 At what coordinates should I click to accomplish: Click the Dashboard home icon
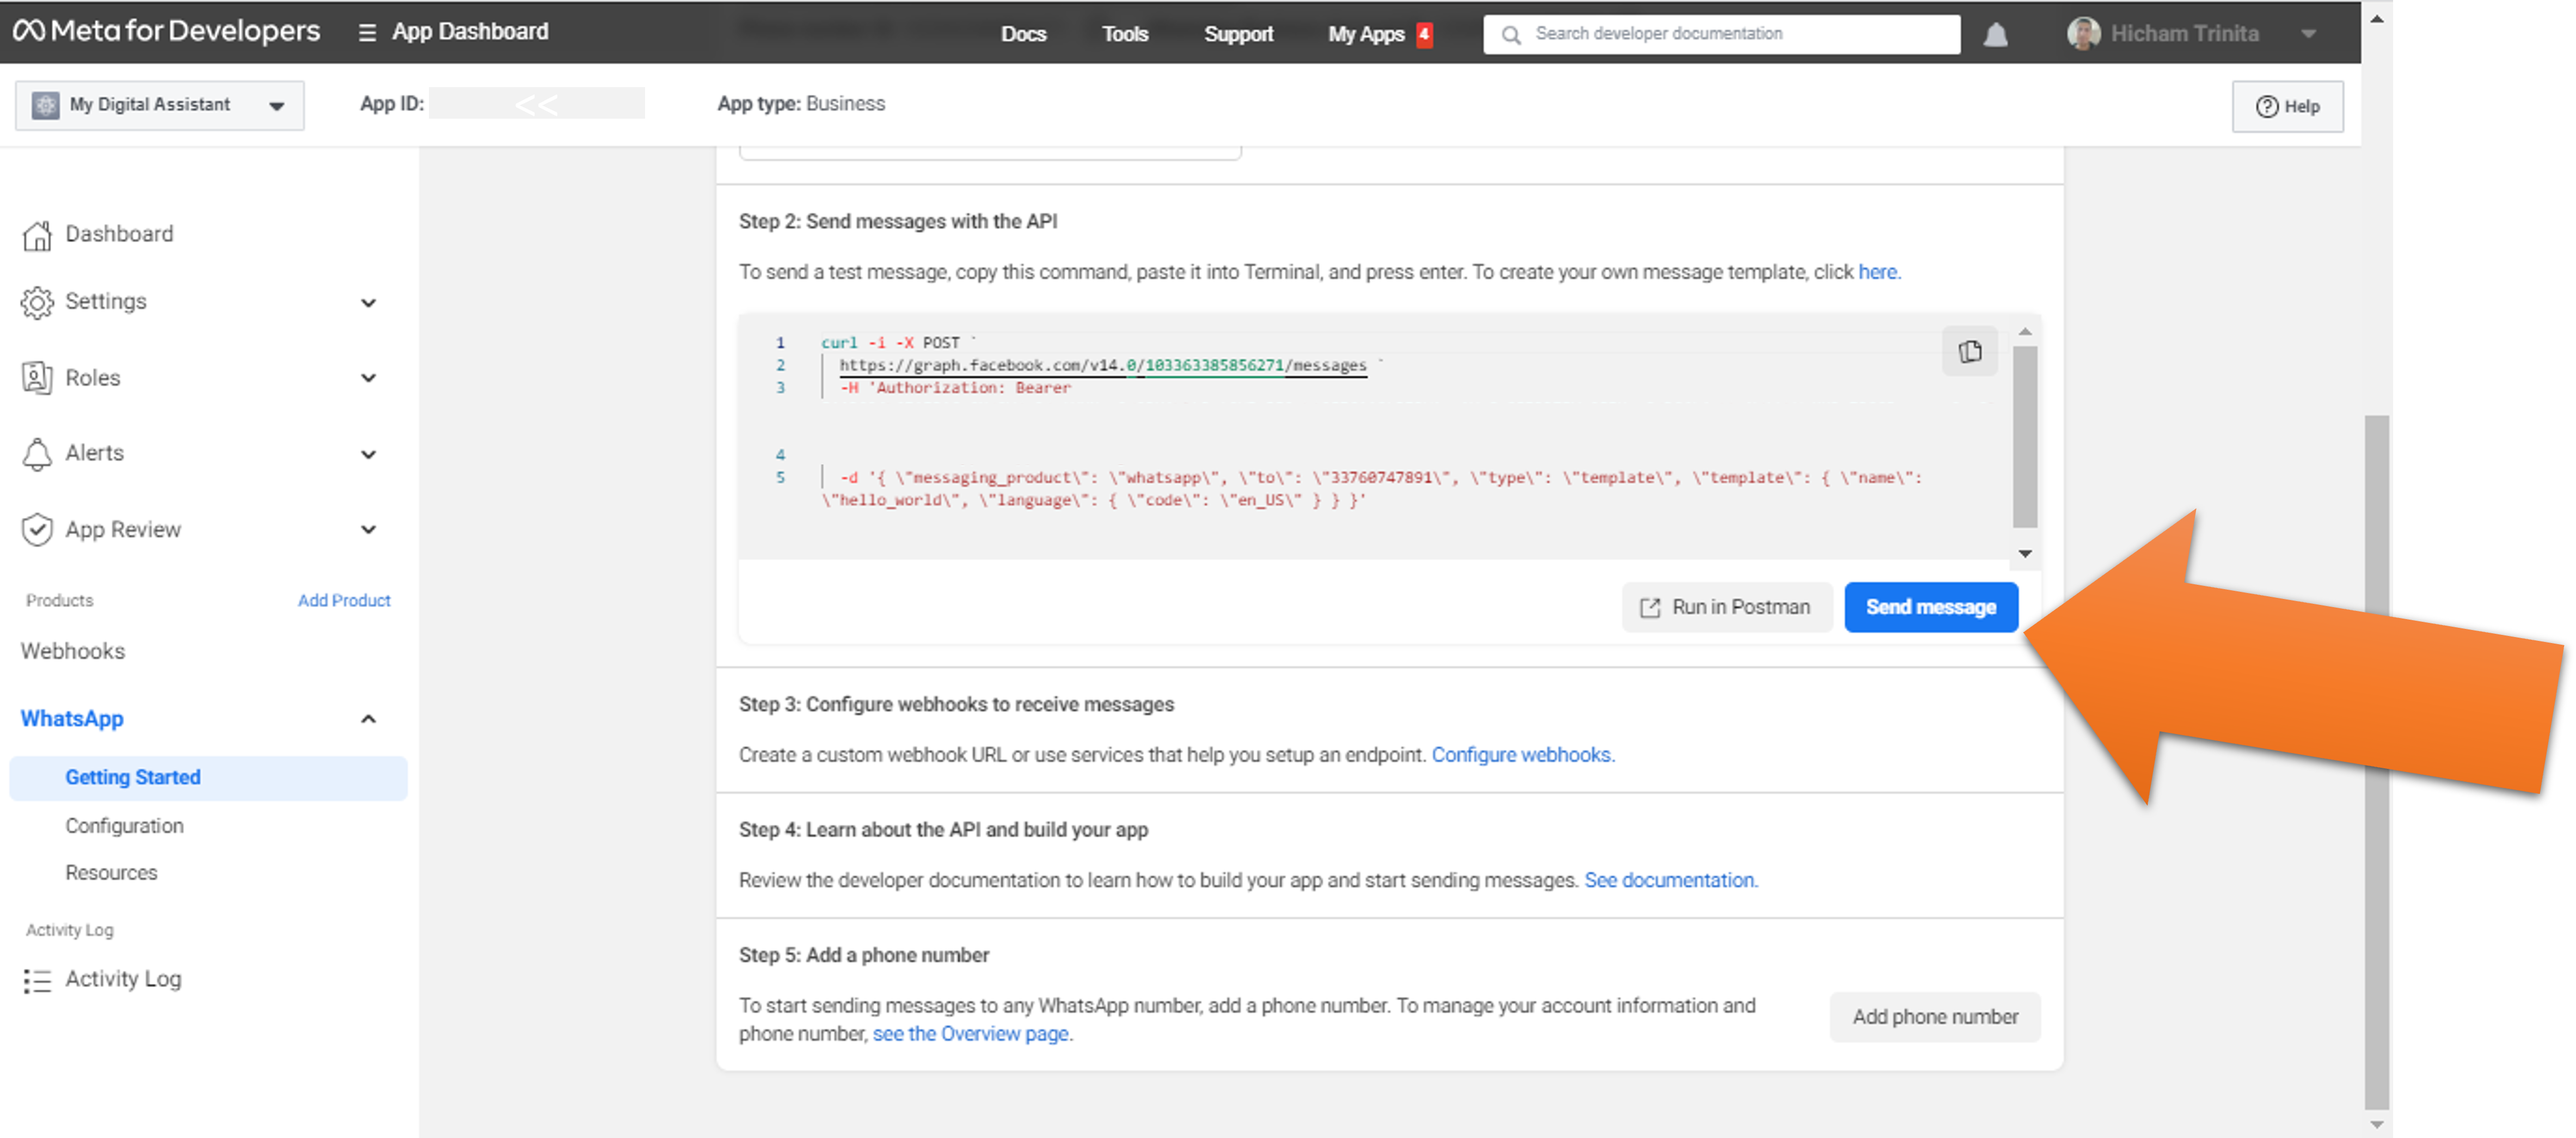(x=37, y=235)
